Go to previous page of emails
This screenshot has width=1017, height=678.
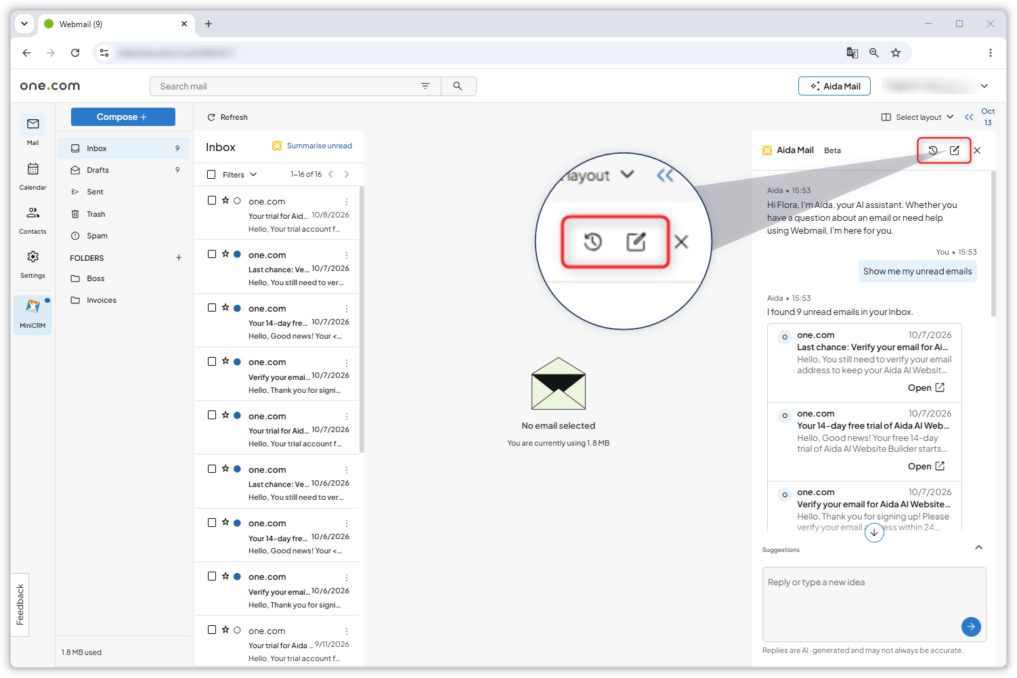click(x=330, y=174)
